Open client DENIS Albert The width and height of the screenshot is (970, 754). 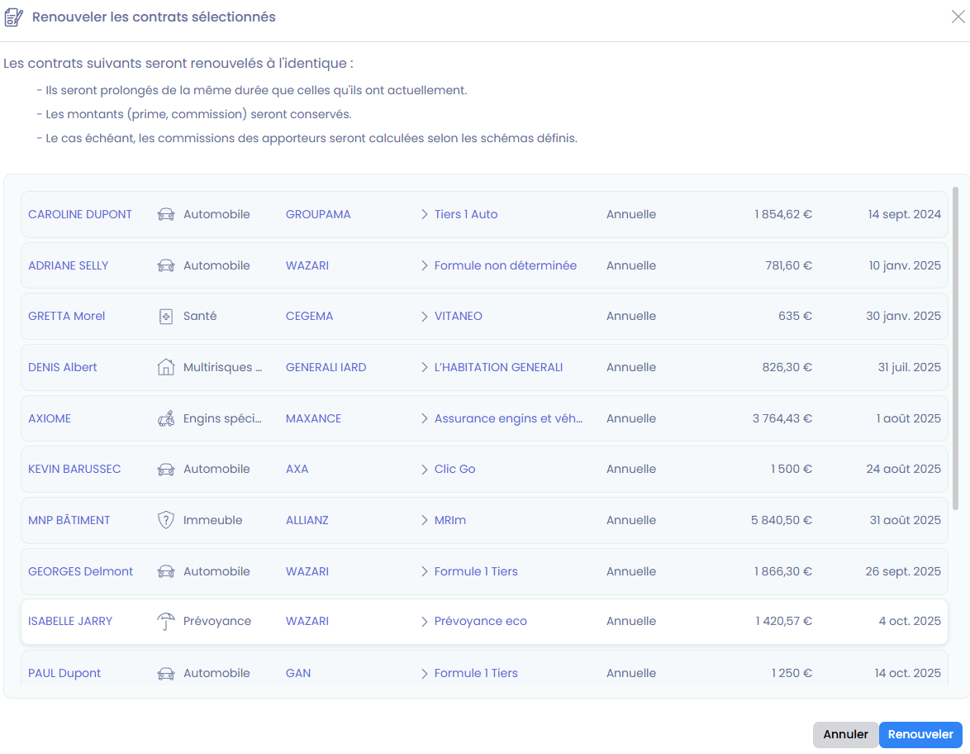pos(63,367)
